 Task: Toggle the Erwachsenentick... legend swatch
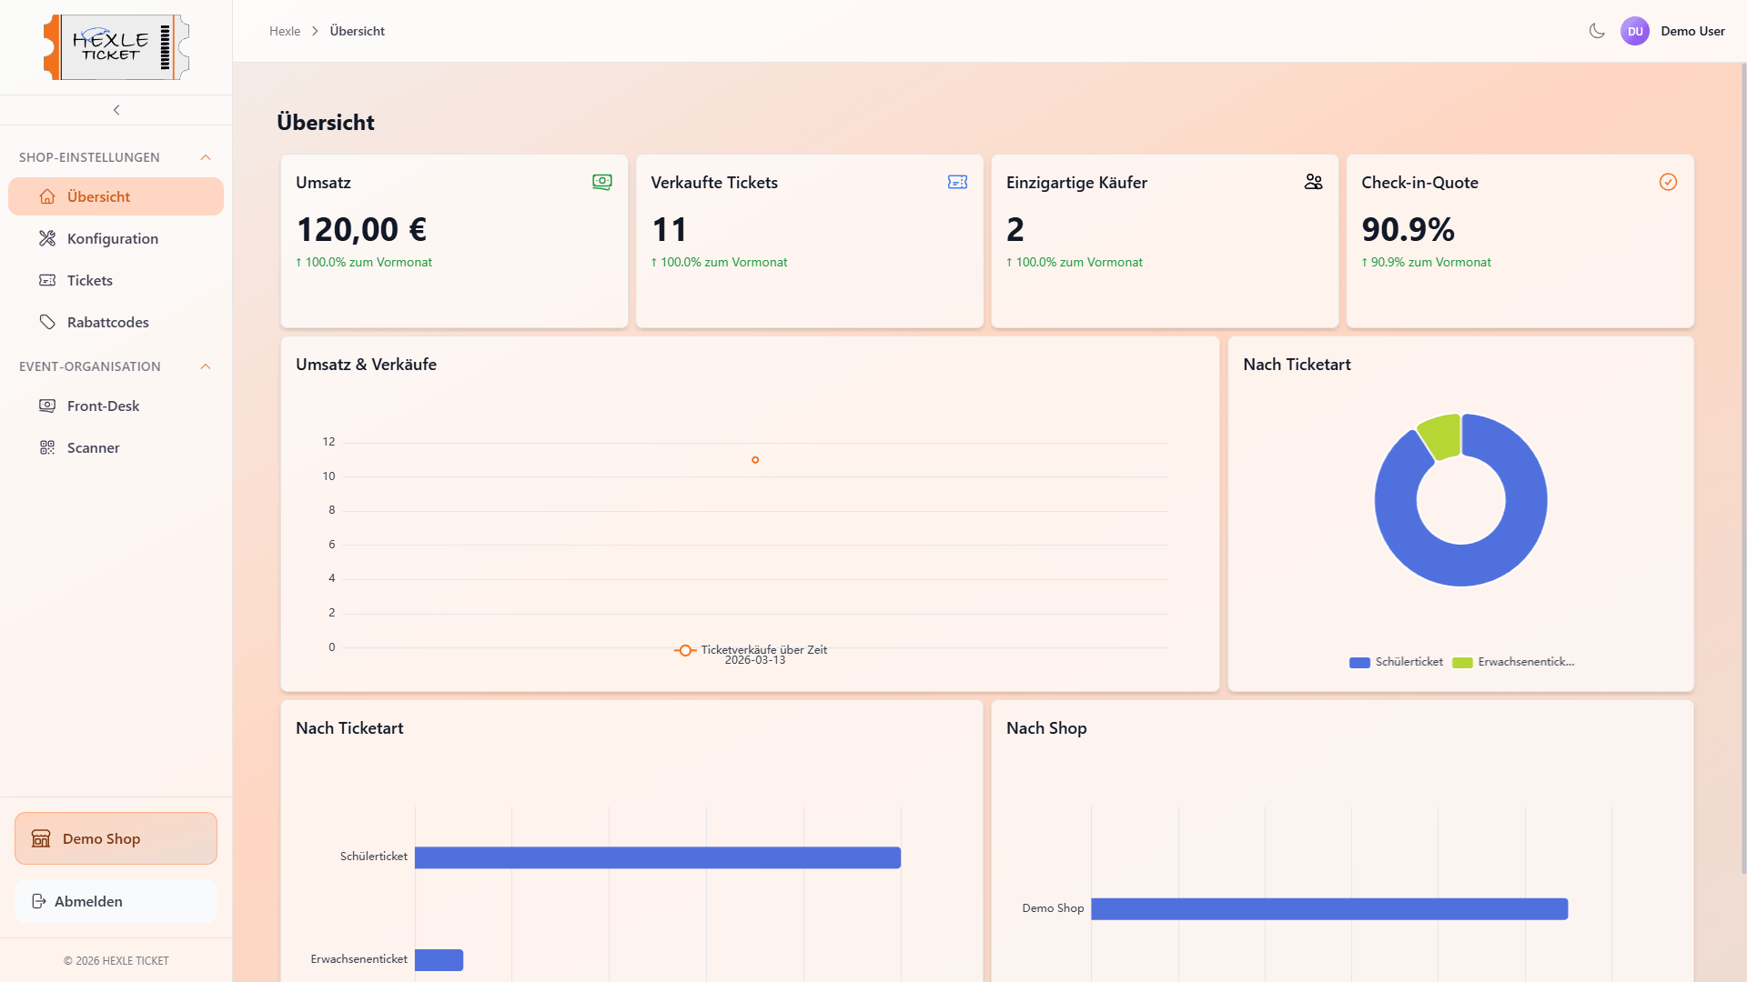[x=1462, y=663]
